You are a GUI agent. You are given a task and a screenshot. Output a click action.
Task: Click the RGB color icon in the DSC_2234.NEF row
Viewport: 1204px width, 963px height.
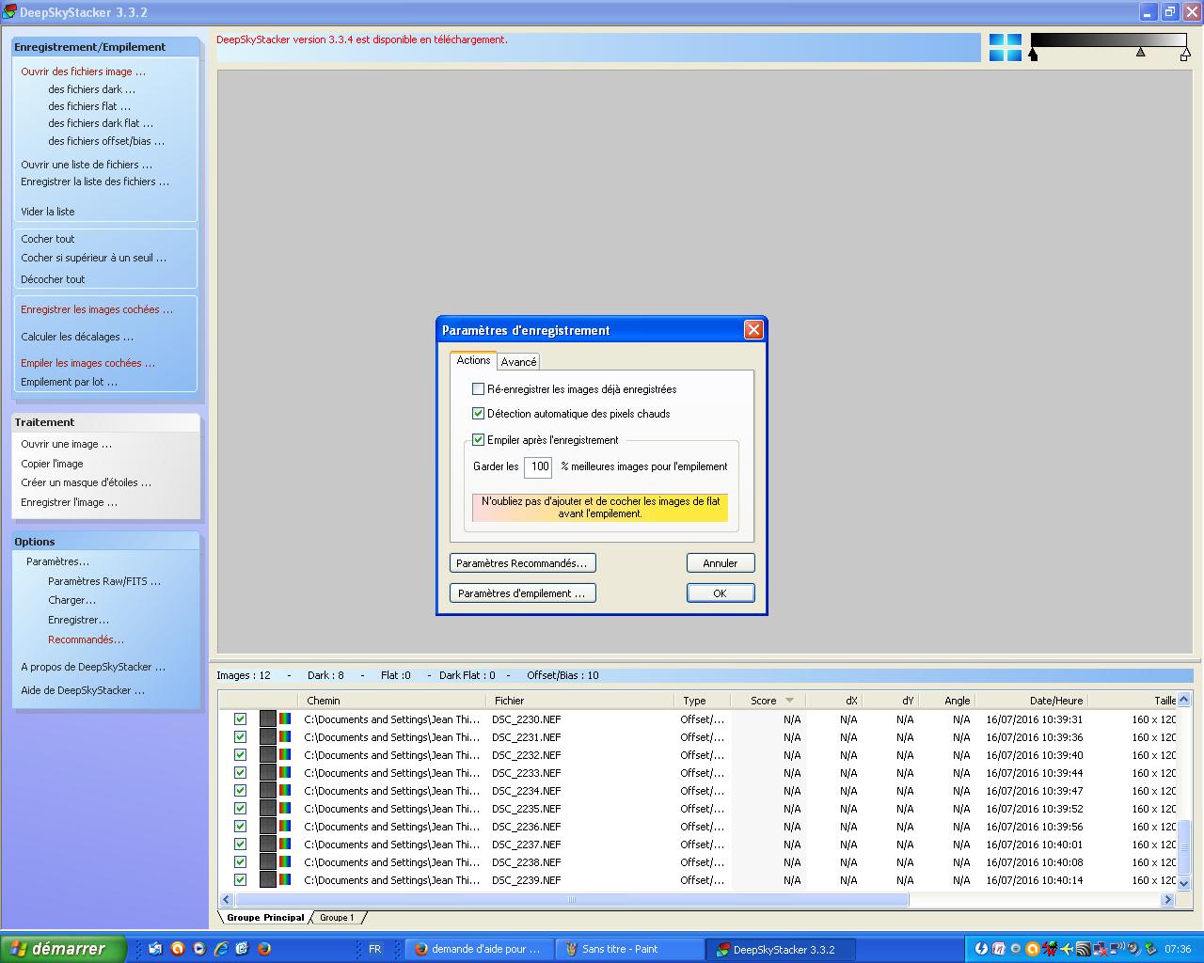pos(285,791)
